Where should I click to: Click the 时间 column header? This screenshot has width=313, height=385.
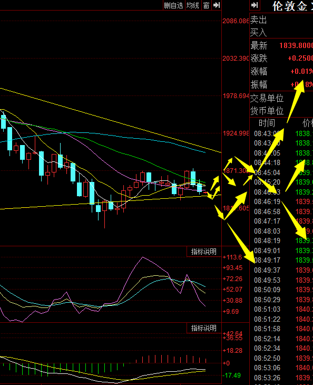point(267,123)
